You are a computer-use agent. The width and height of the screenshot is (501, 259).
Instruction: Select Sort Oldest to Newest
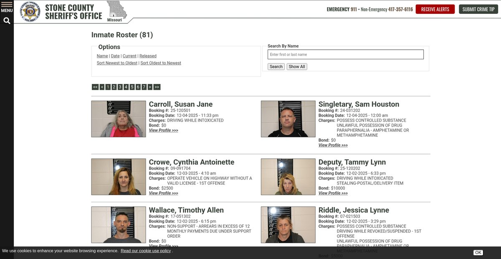tap(161, 63)
